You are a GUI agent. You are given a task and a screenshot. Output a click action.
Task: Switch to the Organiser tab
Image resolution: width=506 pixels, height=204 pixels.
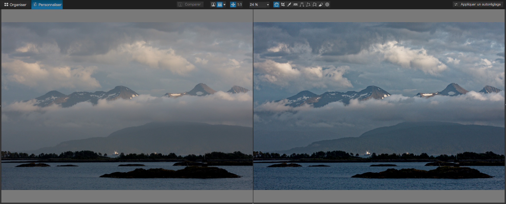click(x=15, y=4)
